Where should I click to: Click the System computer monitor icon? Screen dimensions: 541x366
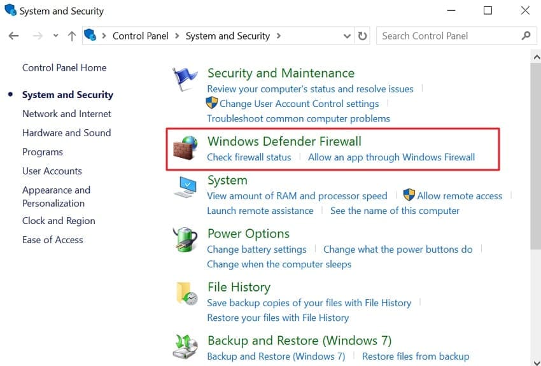click(185, 187)
